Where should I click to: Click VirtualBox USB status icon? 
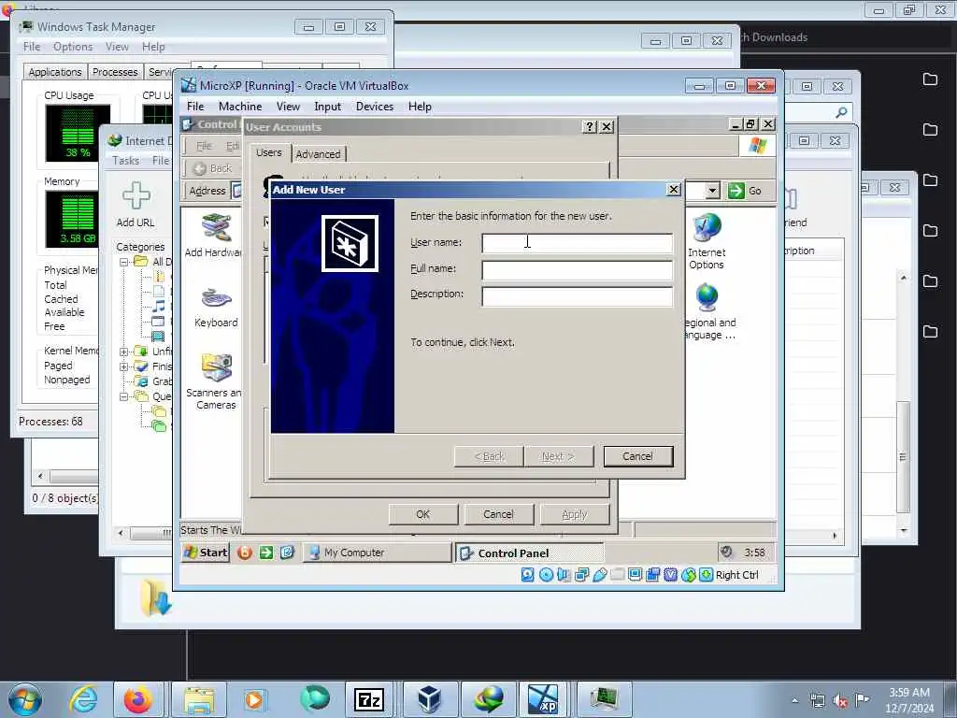coord(600,575)
